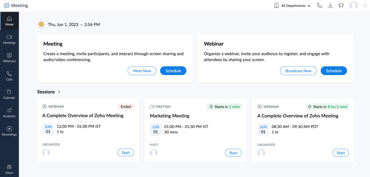Click the Meet Now button
370x177 pixels.
[x=142, y=71]
